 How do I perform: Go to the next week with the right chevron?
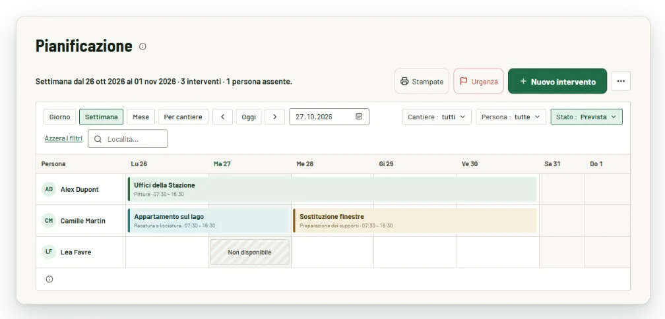(275, 117)
